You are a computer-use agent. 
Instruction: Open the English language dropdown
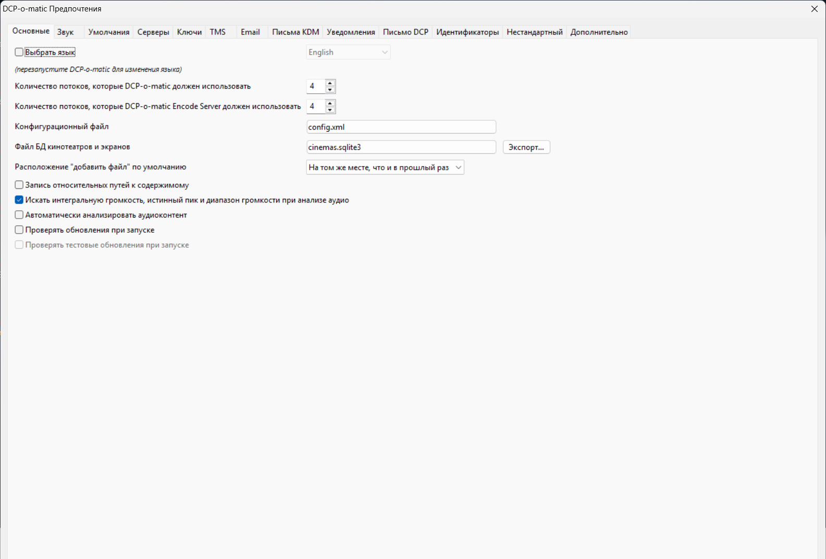pyautogui.click(x=348, y=52)
